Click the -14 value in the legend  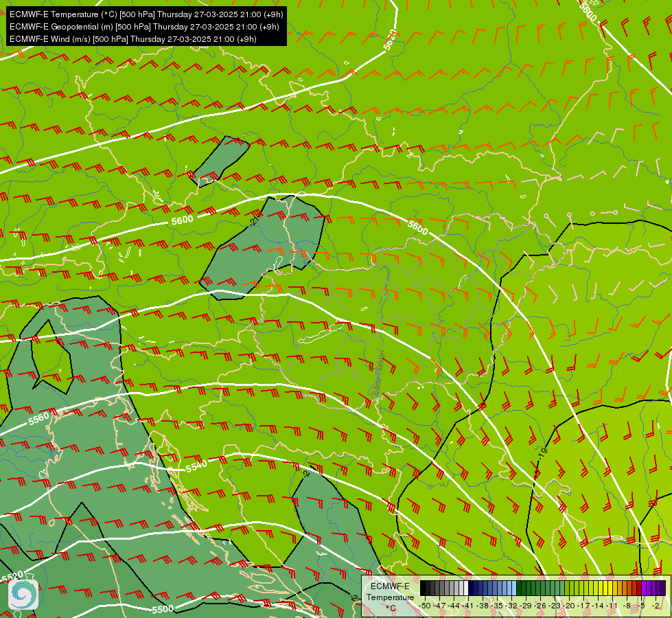tap(598, 606)
